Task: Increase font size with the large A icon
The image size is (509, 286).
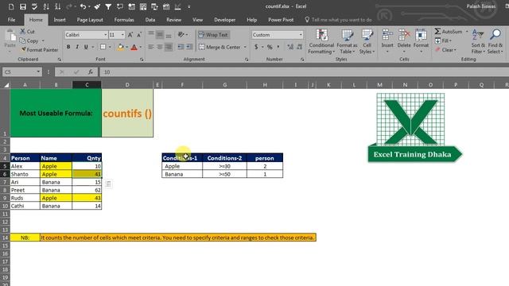Action: click(x=130, y=35)
